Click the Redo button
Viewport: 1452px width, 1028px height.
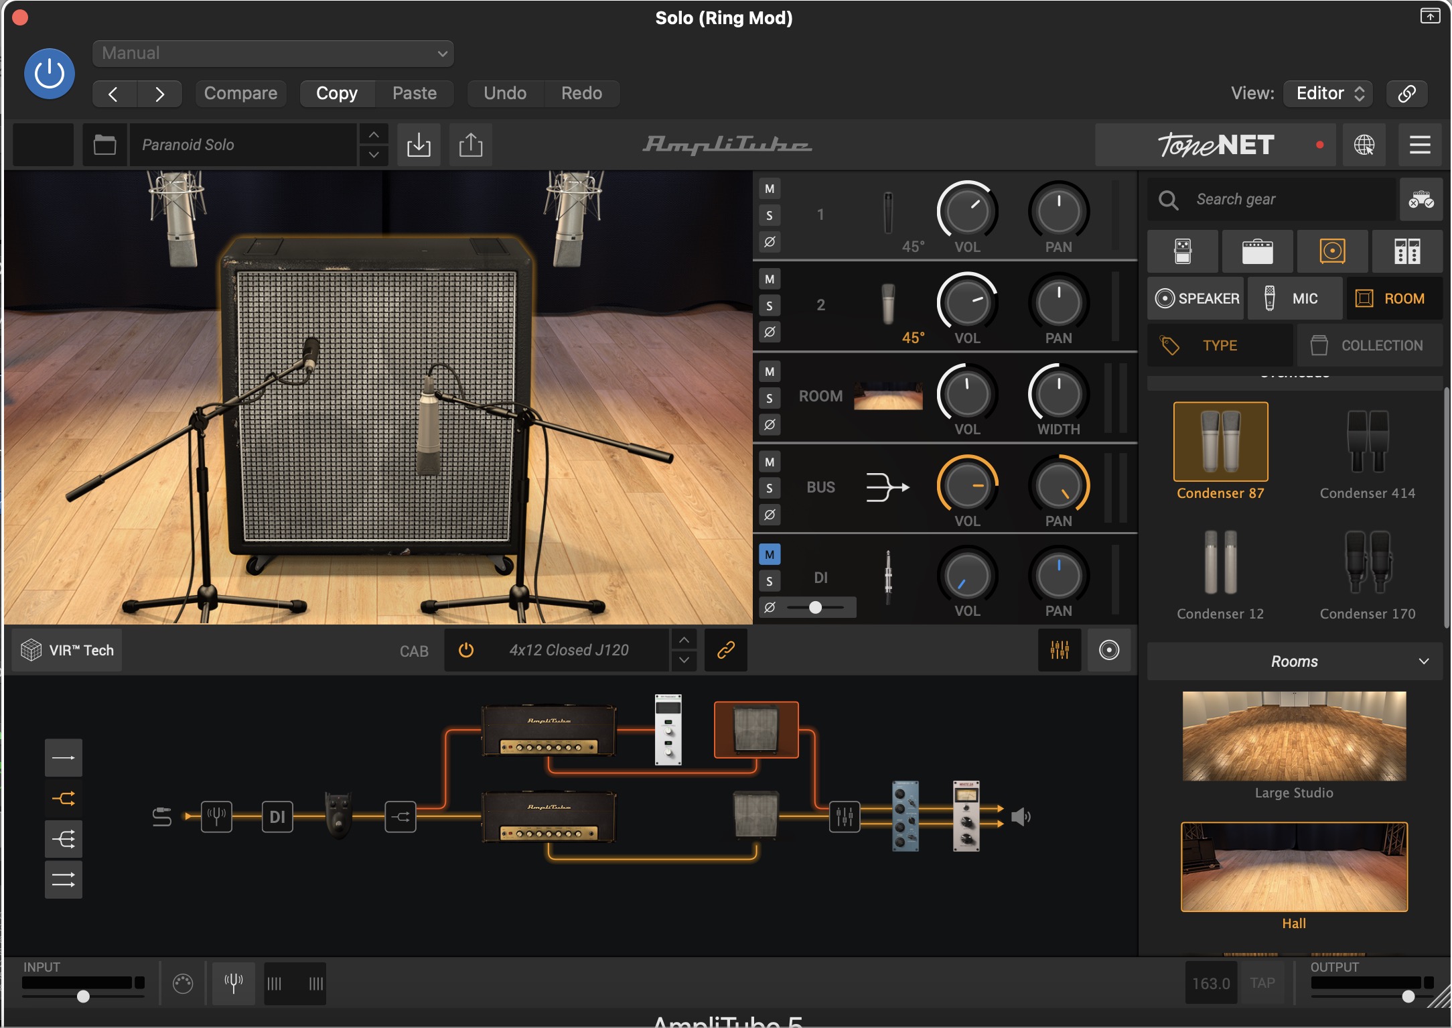(x=581, y=94)
